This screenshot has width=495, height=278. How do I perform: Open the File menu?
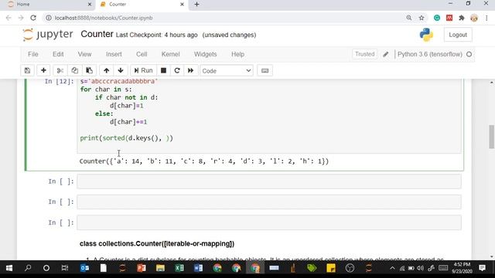[x=33, y=54]
